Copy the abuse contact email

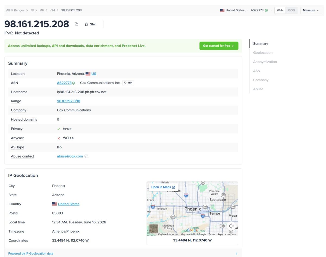[86, 156]
